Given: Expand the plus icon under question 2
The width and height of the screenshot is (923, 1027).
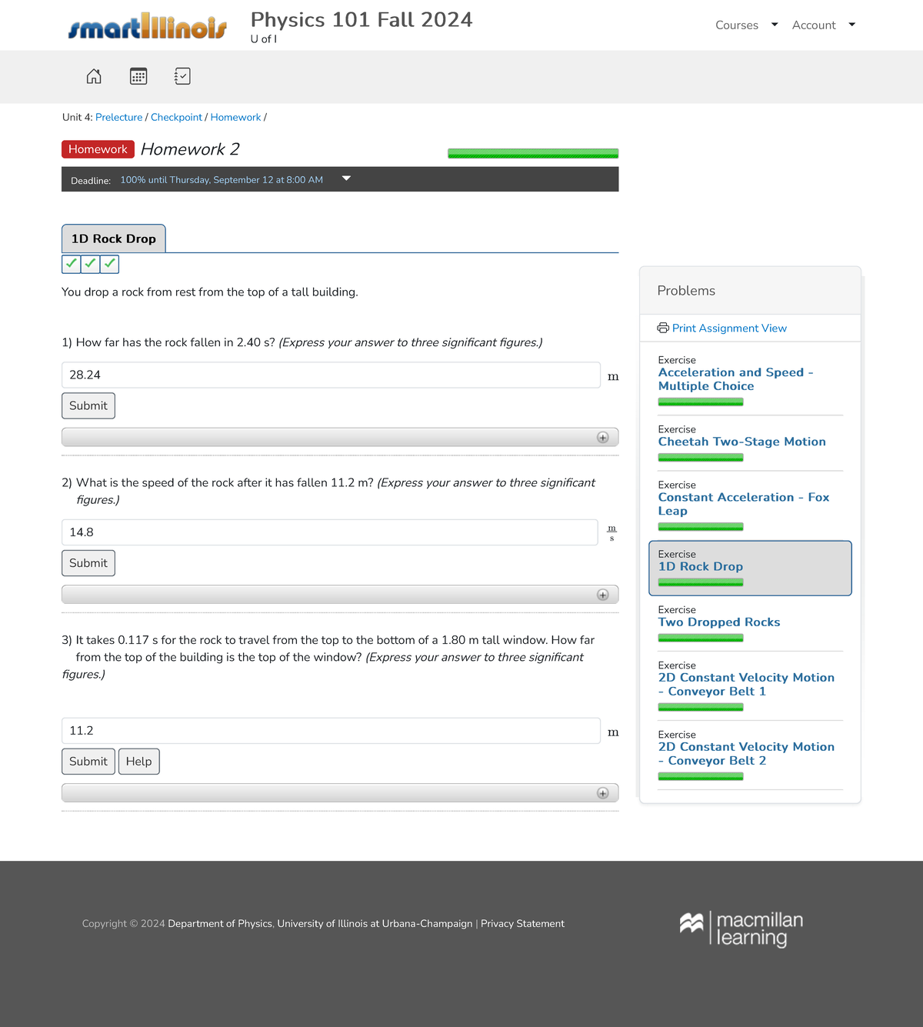Looking at the screenshot, I should (603, 595).
